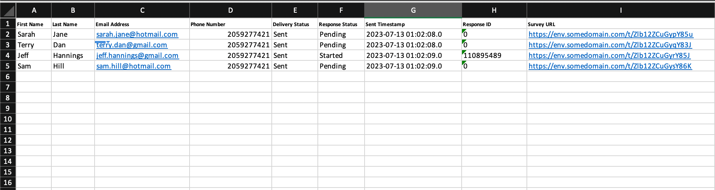Open the survey URL ending in GypY85u
715x190 pixels.
[x=610, y=35]
